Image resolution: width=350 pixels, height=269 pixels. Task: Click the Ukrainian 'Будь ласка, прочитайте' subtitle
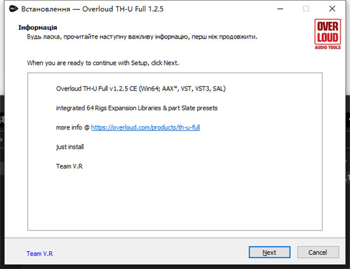(142, 37)
